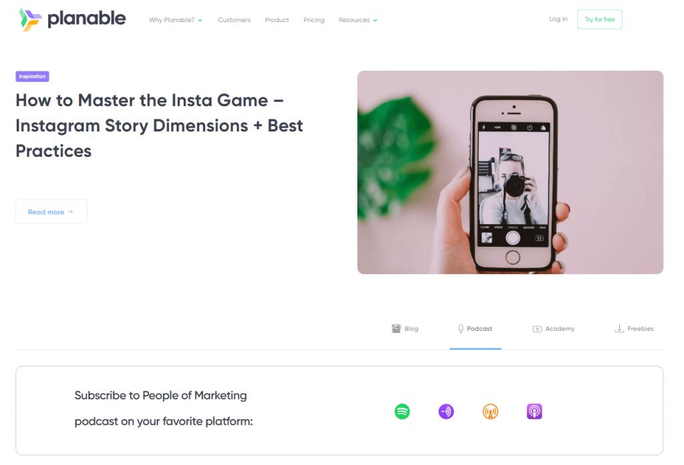
Task: Expand the Why Planable? dropdown
Action: click(x=176, y=20)
